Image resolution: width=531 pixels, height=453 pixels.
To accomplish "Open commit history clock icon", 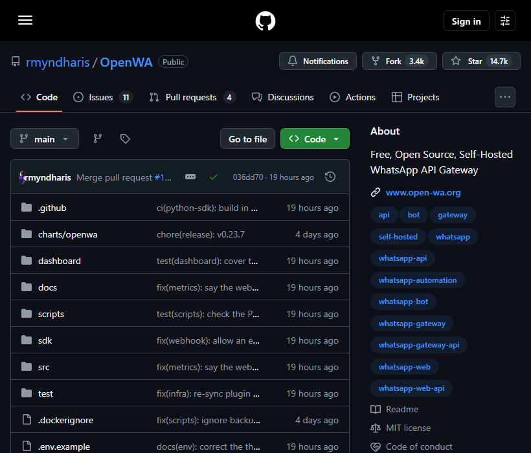I will (x=330, y=177).
